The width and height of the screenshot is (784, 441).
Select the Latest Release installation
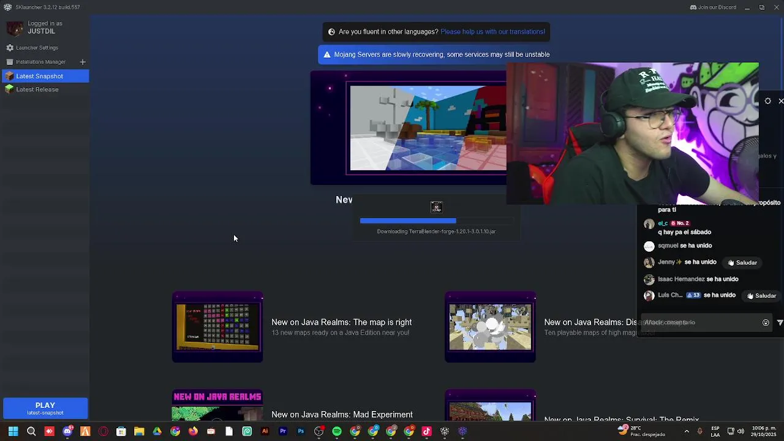(x=45, y=89)
